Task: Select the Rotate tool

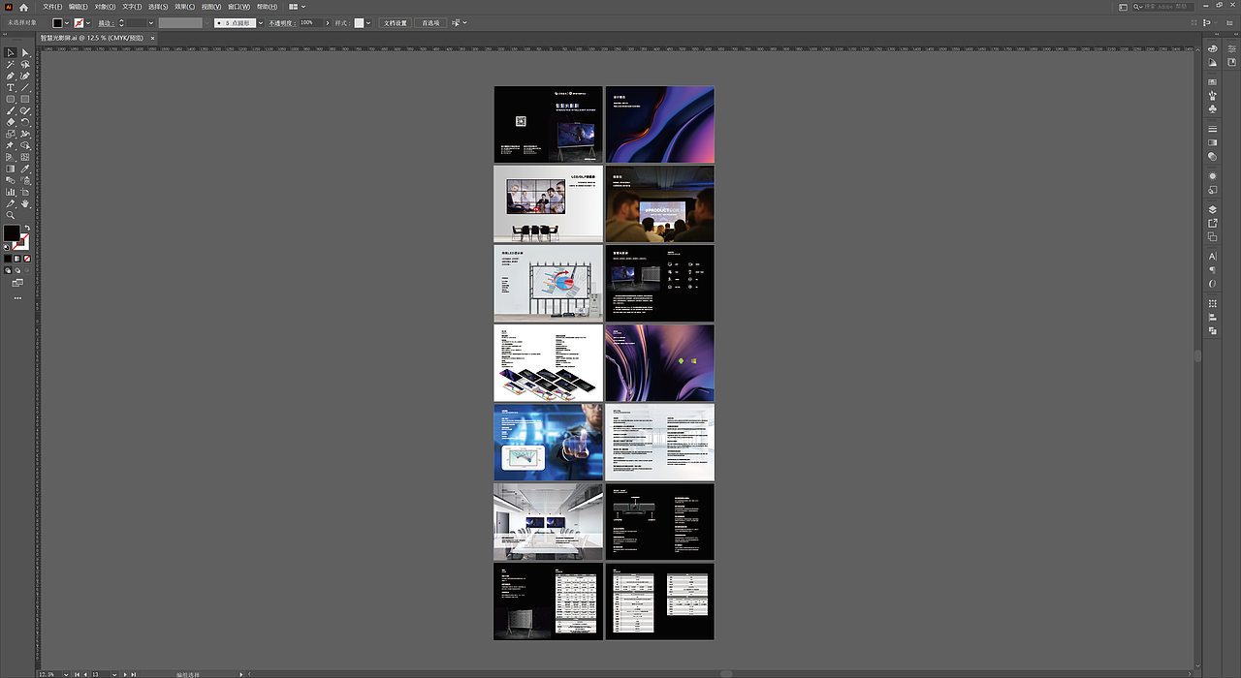Action: [25, 123]
